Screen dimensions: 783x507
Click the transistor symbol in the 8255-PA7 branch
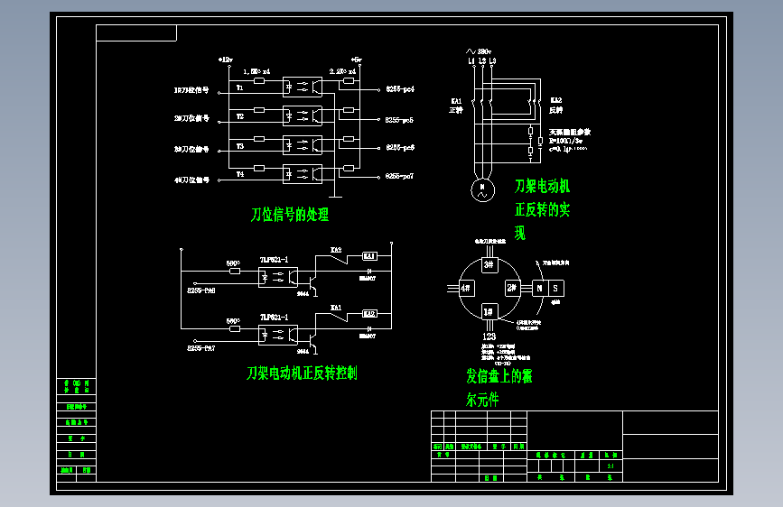pos(312,340)
